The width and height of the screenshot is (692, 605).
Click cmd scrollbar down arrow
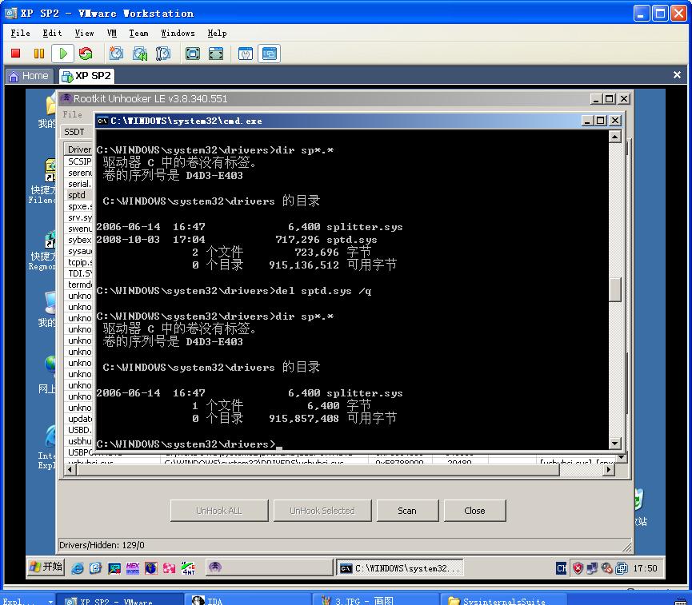pyautogui.click(x=614, y=444)
